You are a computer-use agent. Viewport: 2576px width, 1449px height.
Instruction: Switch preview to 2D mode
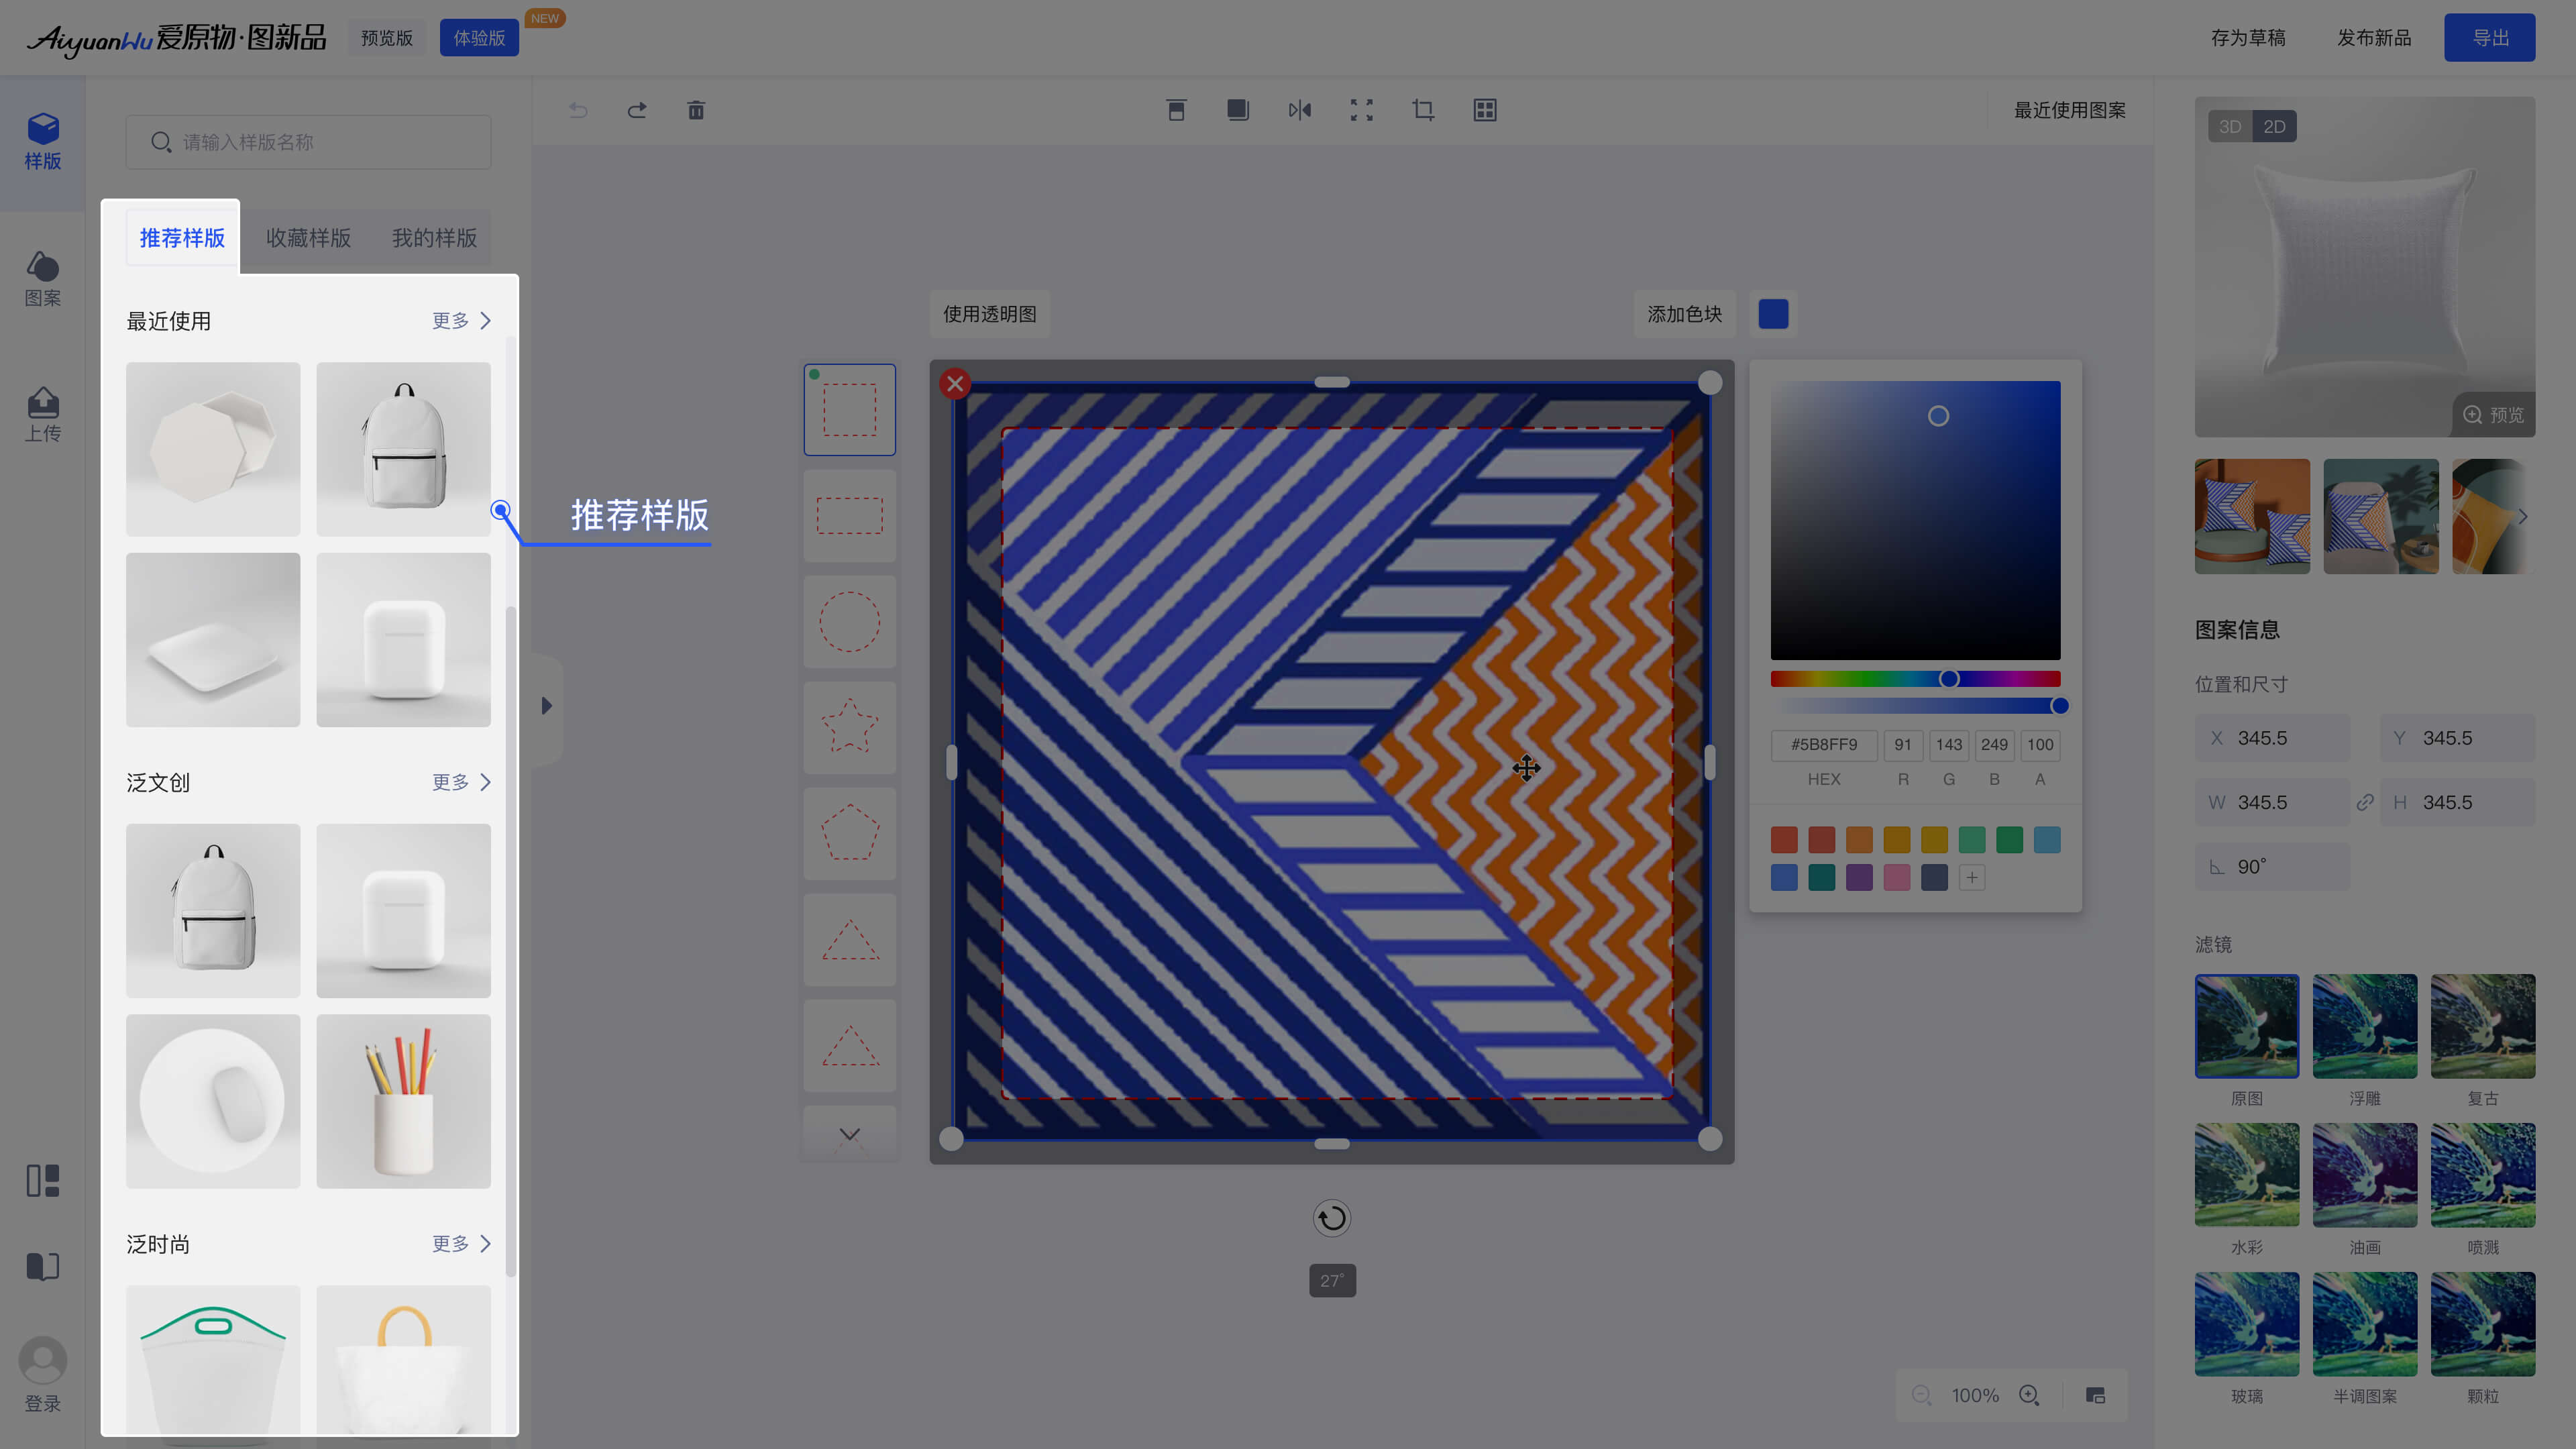coord(2274,127)
